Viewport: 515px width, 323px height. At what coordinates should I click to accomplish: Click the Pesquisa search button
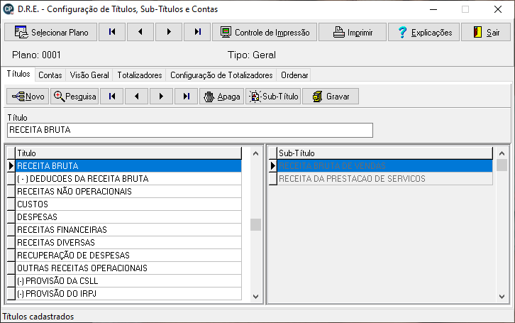tap(74, 97)
